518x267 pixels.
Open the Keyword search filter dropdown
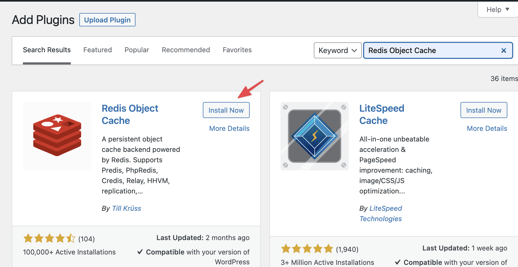click(x=337, y=50)
